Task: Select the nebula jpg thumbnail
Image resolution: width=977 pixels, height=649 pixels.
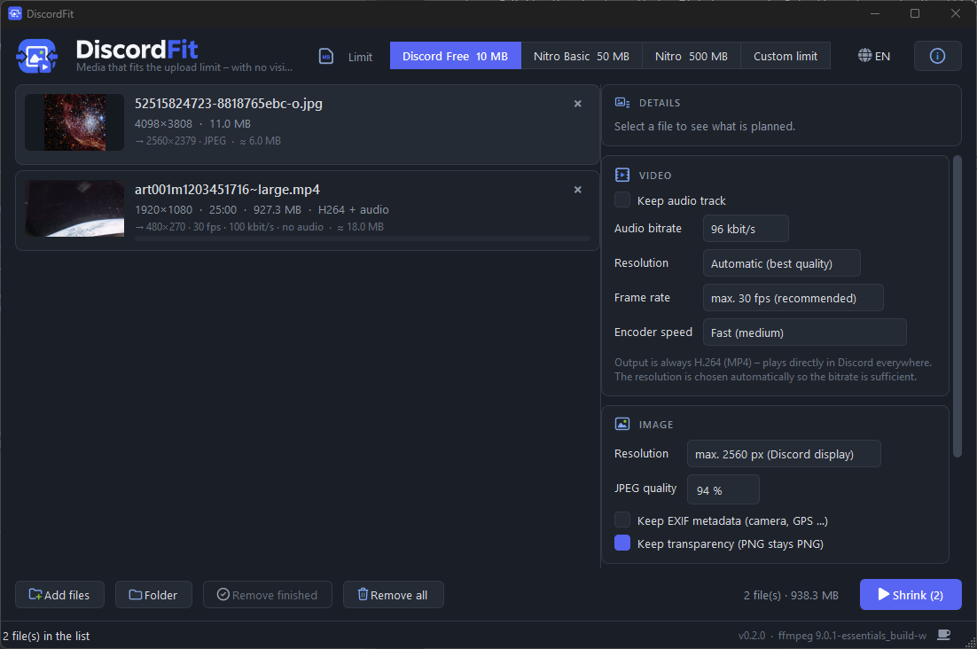Action: pos(74,122)
